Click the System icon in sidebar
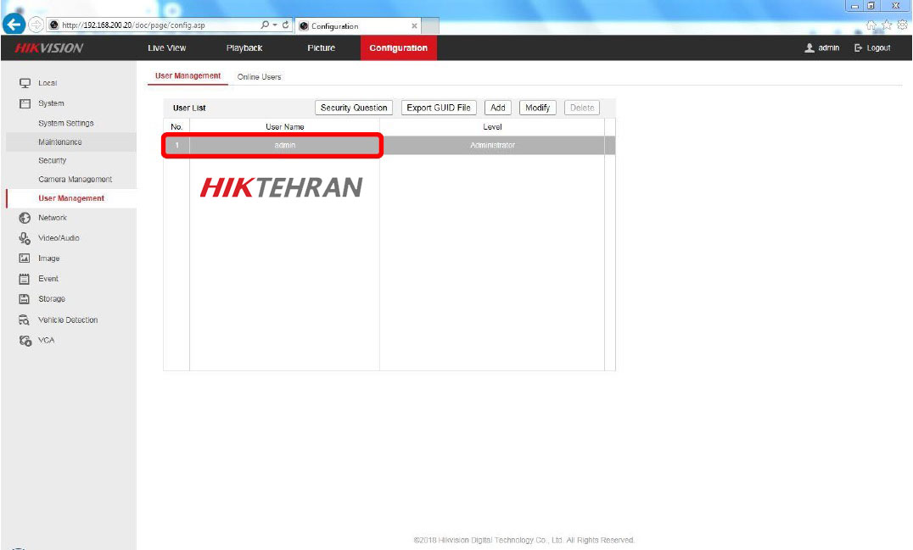Viewport: 913px width, 550px height. [x=25, y=103]
